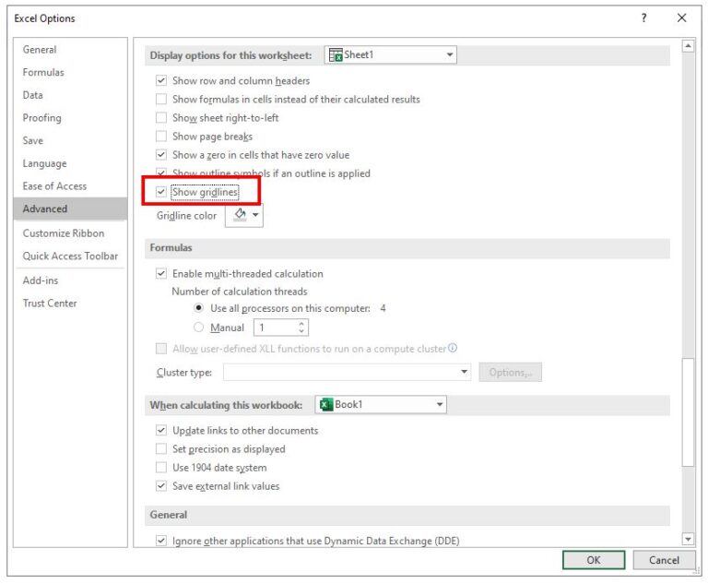Toggle Save external link values
The width and height of the screenshot is (708, 584).
pyautogui.click(x=161, y=486)
